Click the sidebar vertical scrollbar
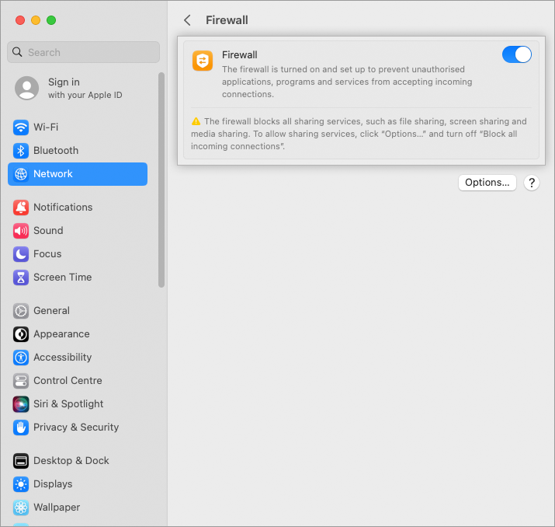Image resolution: width=555 pixels, height=527 pixels. click(x=161, y=180)
